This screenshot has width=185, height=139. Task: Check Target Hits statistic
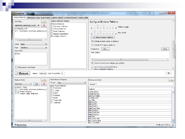pyautogui.click(x=52, y=100)
